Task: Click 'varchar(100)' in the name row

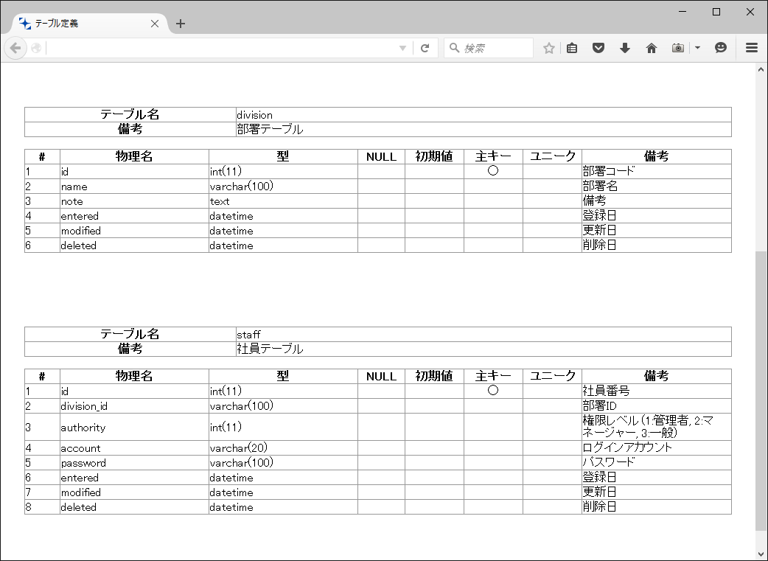Action: tap(242, 187)
